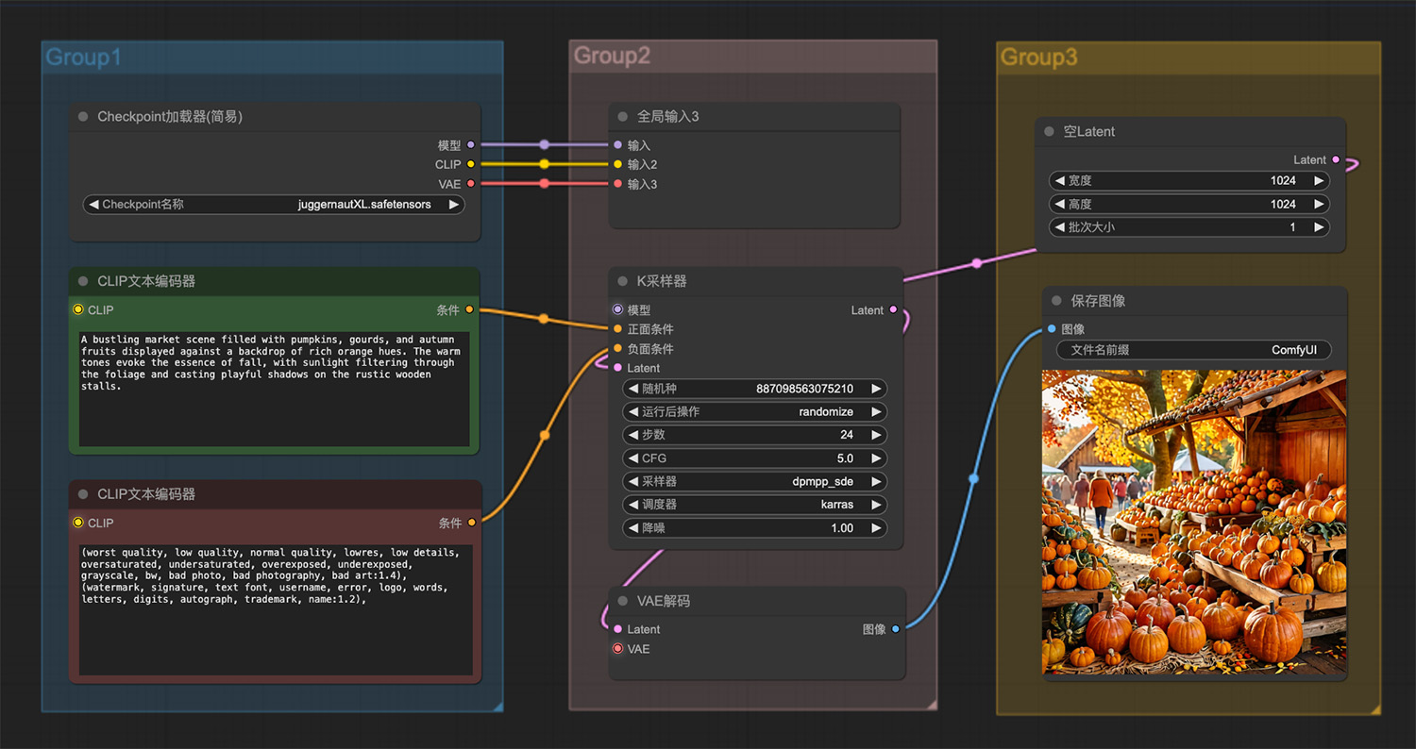Click the positive prompt text about bustling market

(x=274, y=389)
